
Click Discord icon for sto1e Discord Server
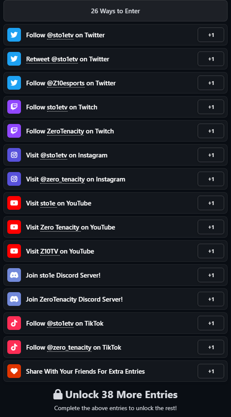coord(14,275)
